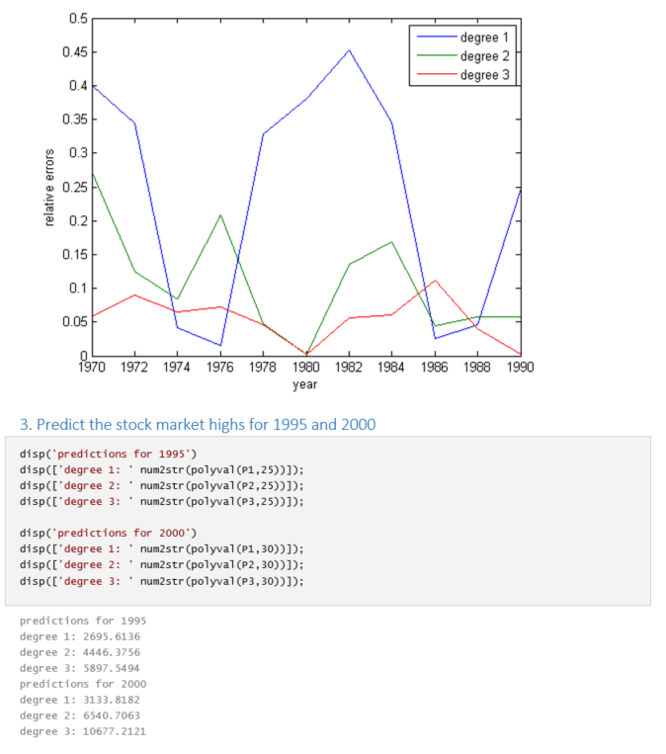Click the "degree 3" legend label
The image size is (666, 754).
(x=487, y=75)
